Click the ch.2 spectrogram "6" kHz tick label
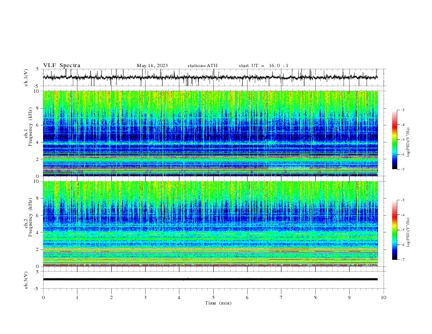The image size is (432, 334). [38, 216]
